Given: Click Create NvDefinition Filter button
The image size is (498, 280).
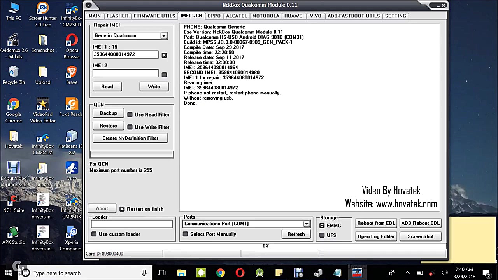Looking at the screenshot, I should [130, 138].
